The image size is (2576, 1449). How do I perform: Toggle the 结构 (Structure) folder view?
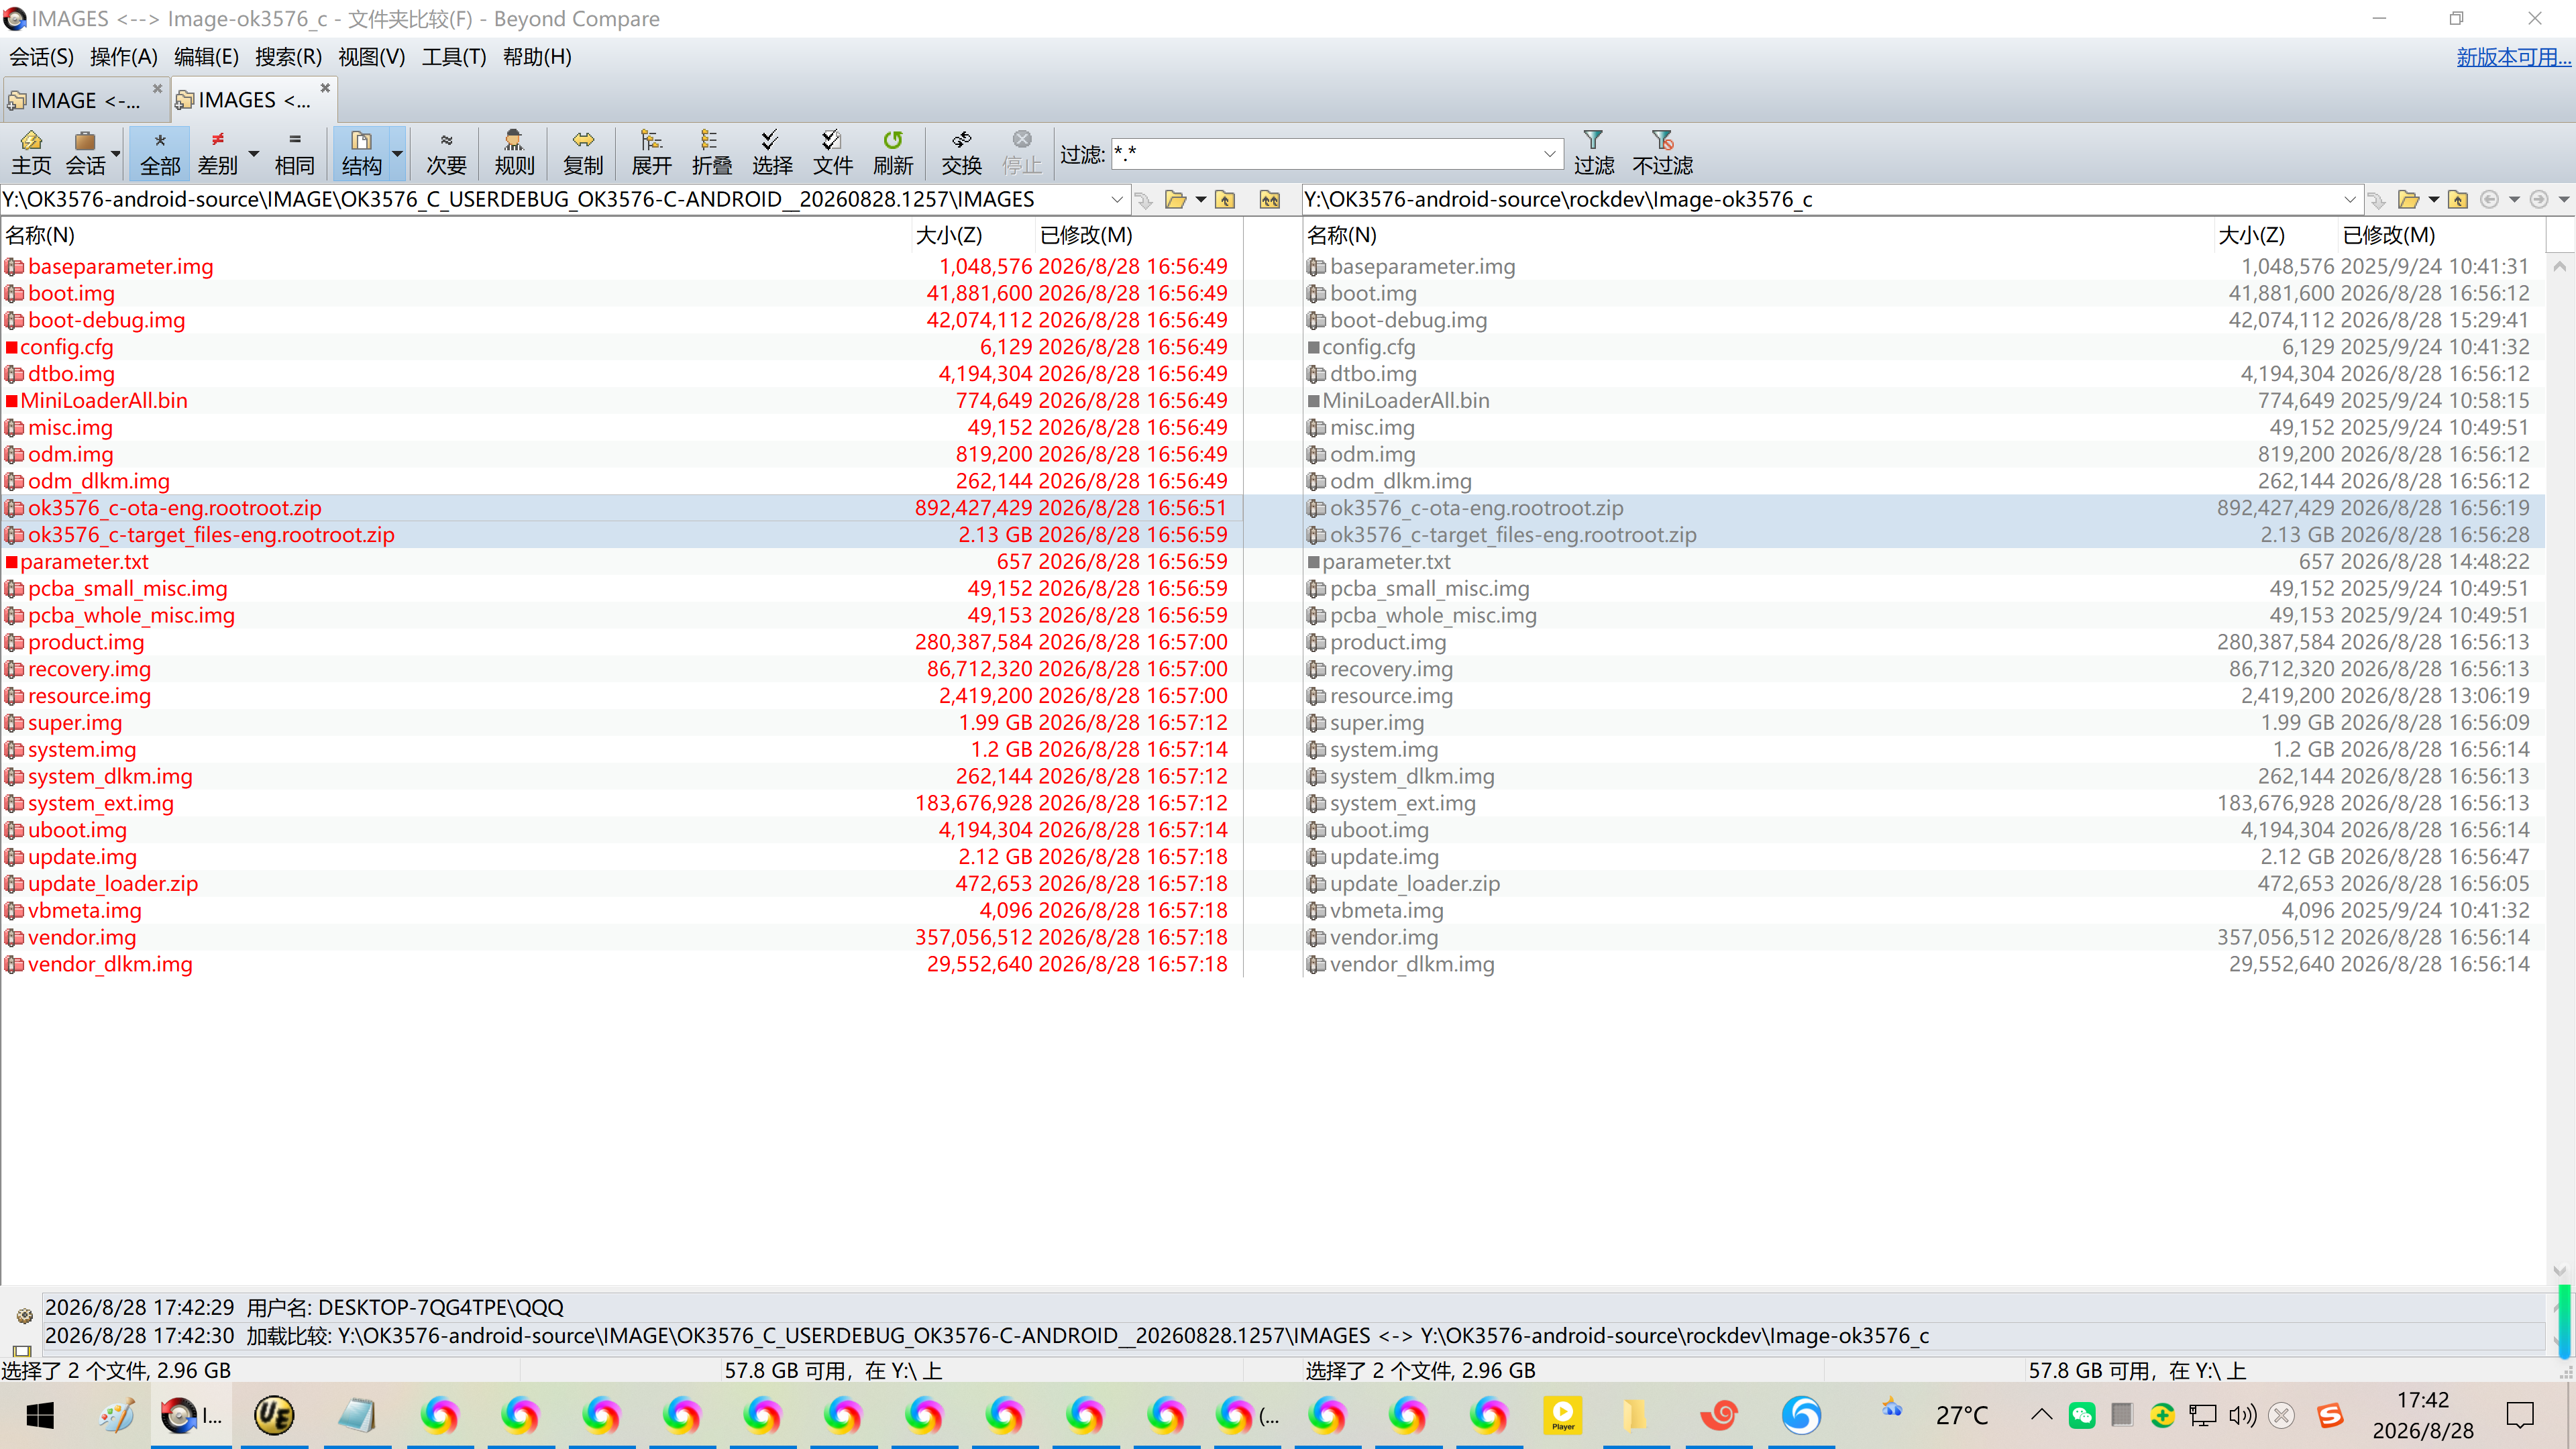point(361,153)
